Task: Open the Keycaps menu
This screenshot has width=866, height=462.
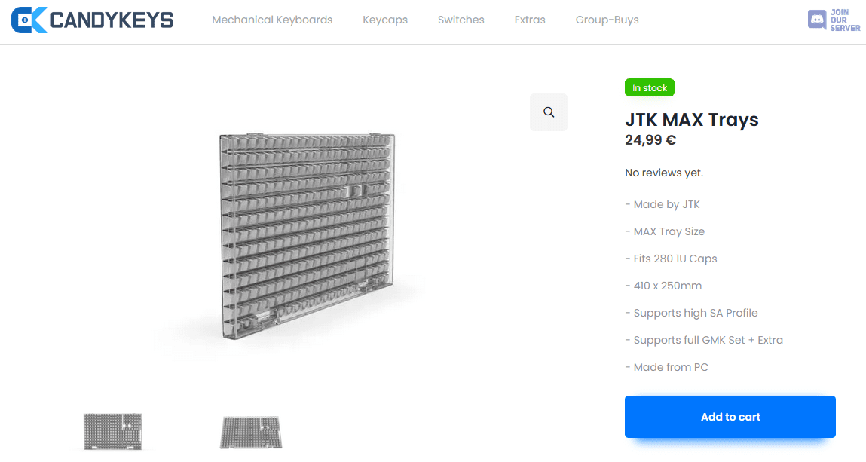Action: tap(385, 20)
